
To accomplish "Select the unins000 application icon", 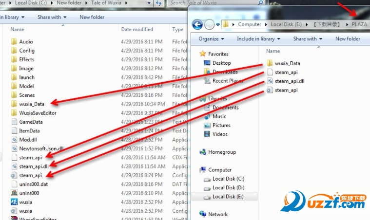I will pyautogui.click(x=14, y=193).
